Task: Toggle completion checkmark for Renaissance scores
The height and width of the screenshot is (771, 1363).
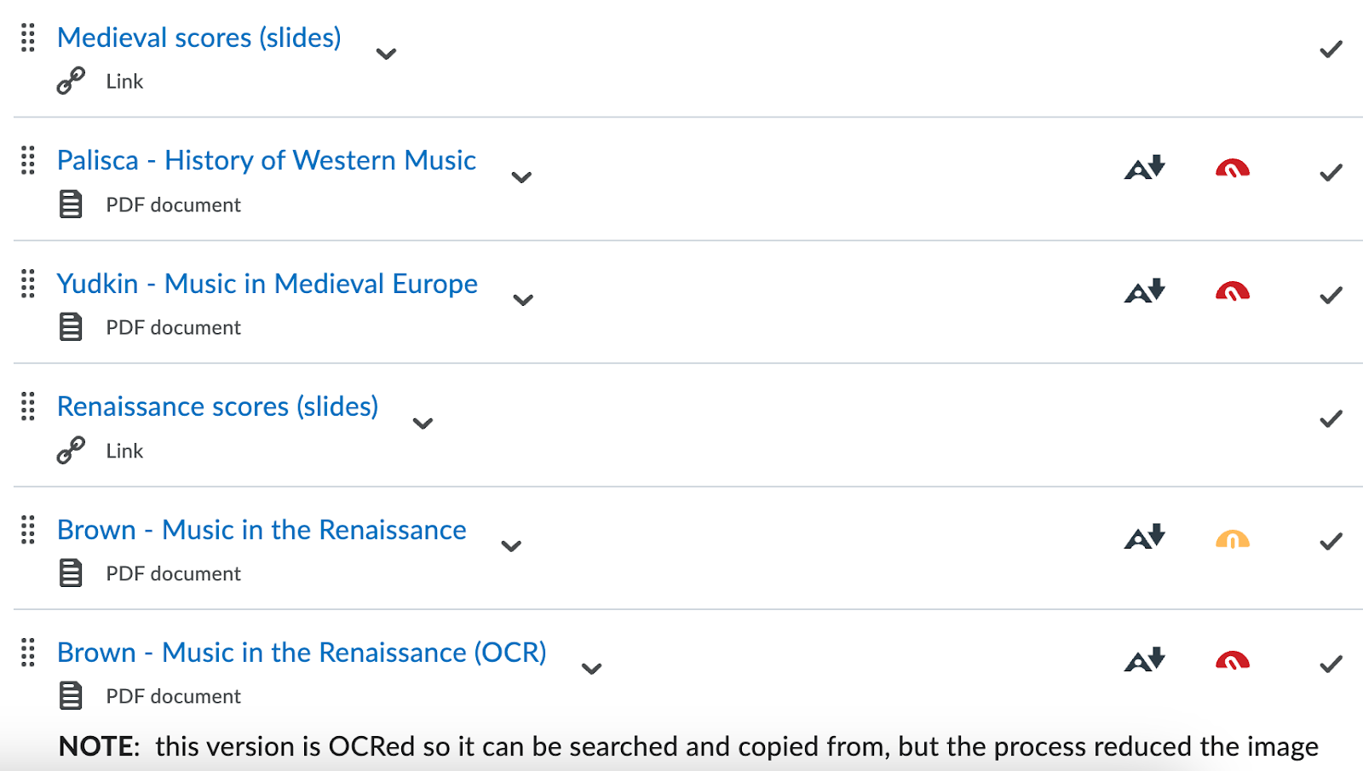Action: (1331, 418)
